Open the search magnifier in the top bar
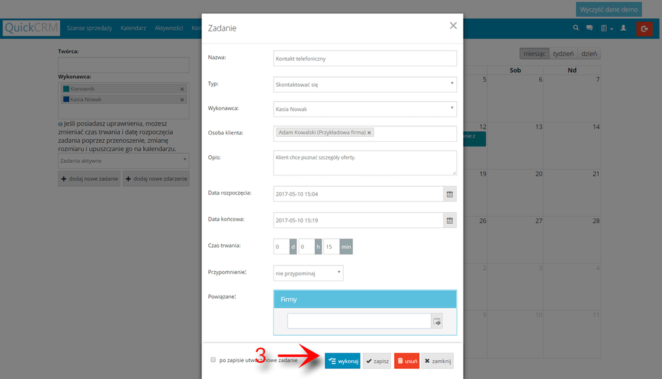The image size is (662, 379). point(575,28)
